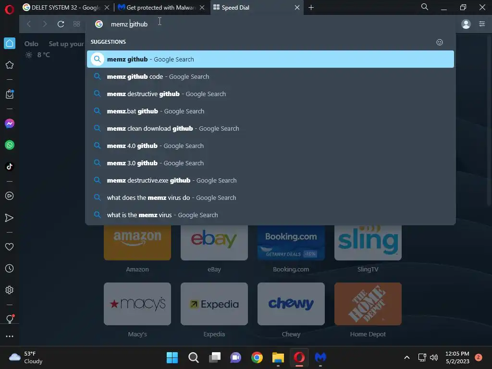Close the Malwarebytes tab
492x369 pixels.
(202, 7)
